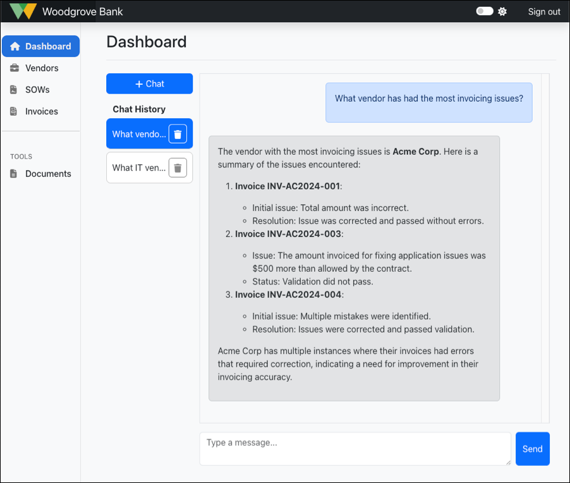
Task: Click the Dashboard home icon
Action: pos(15,46)
